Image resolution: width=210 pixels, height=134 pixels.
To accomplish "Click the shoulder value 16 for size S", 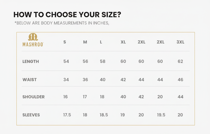I will (65, 97).
